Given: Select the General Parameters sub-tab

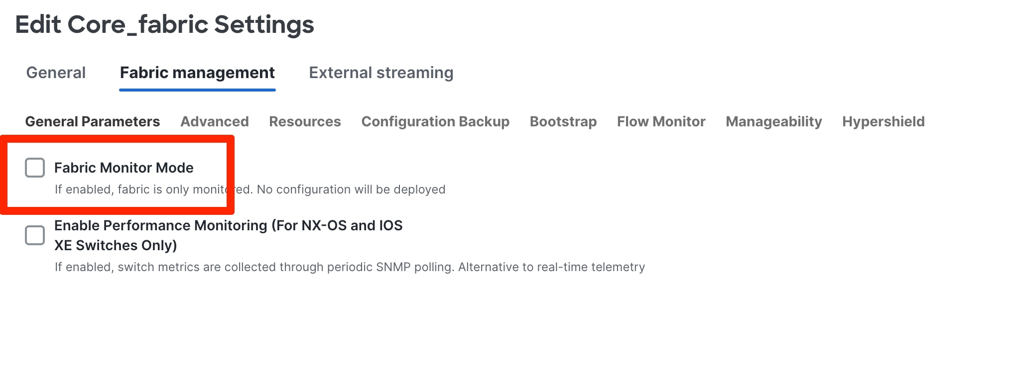Looking at the screenshot, I should [93, 122].
